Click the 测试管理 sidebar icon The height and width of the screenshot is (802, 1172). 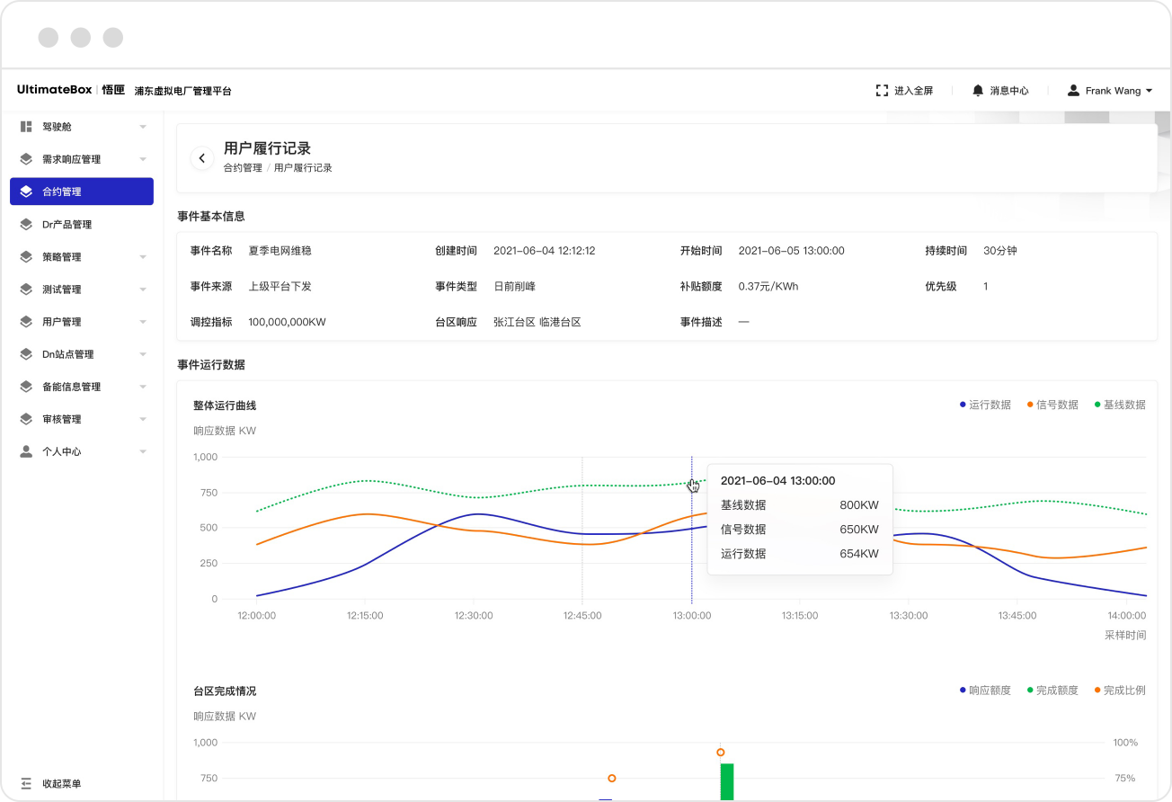point(27,289)
